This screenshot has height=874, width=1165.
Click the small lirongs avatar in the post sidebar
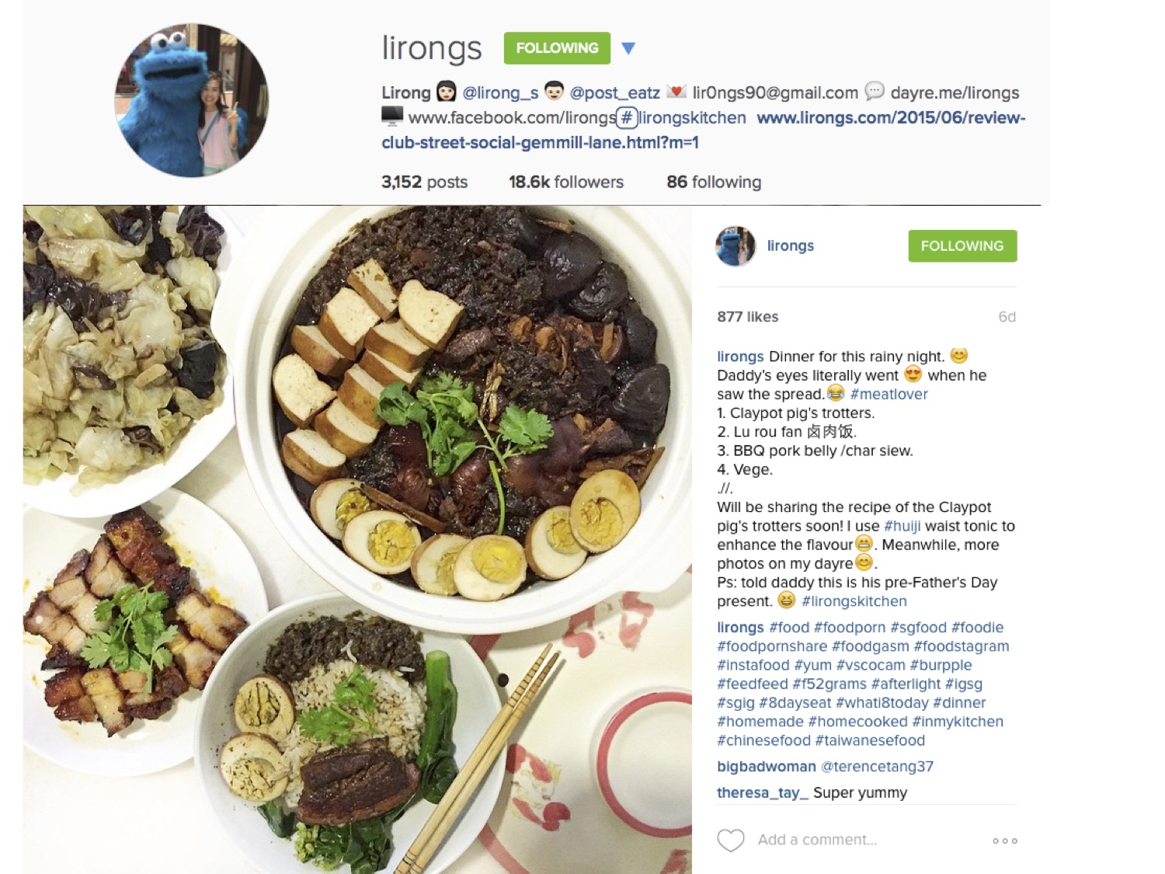[x=736, y=246]
